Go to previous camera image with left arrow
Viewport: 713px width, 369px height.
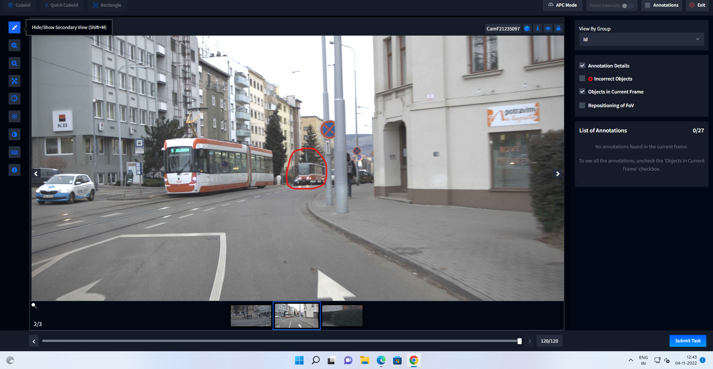pyautogui.click(x=36, y=174)
